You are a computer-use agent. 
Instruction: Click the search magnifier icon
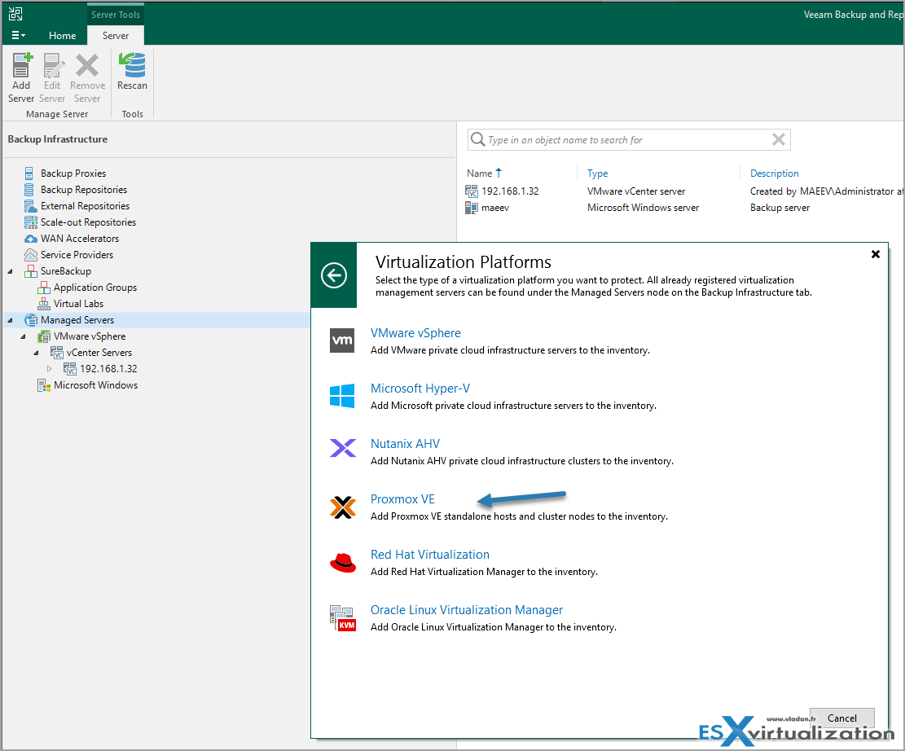(x=477, y=139)
